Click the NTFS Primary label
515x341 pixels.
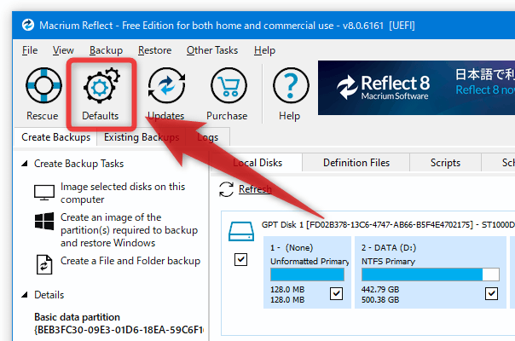coord(388,261)
